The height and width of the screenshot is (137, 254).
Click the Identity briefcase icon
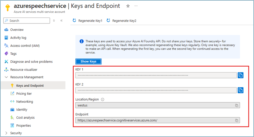click(12, 110)
